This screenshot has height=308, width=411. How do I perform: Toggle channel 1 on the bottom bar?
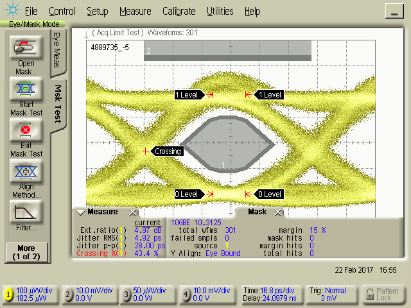pos(9,295)
